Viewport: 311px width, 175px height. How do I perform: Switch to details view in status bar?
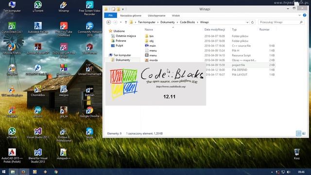298,133
